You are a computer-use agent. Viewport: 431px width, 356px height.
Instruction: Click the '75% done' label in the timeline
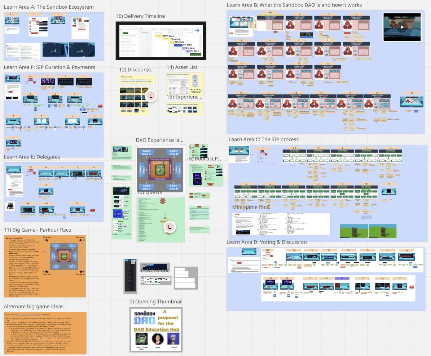tap(175, 39)
